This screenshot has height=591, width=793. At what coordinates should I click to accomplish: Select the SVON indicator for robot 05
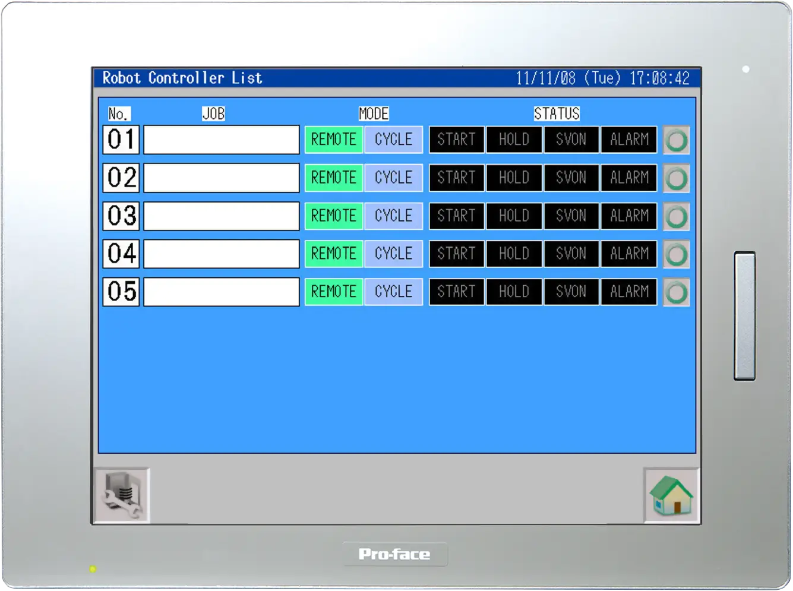pos(571,292)
